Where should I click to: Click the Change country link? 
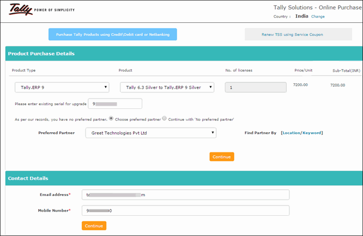point(317,17)
